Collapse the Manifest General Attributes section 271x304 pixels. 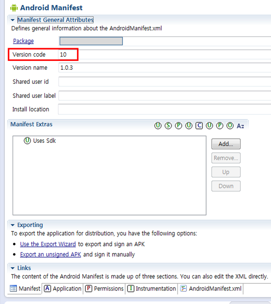(x=13, y=20)
